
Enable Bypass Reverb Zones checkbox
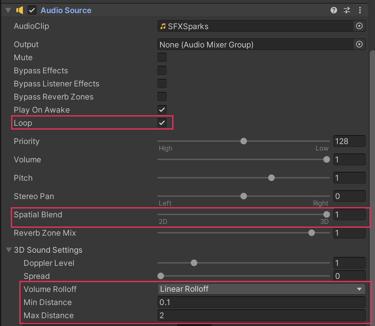[x=162, y=97]
